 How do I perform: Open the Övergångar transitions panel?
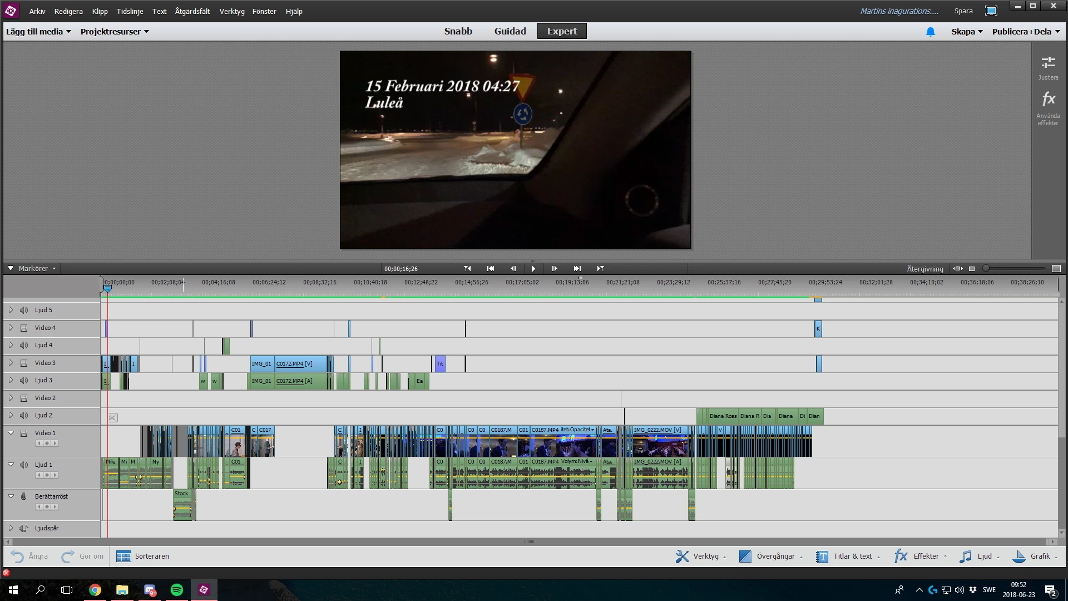point(770,556)
